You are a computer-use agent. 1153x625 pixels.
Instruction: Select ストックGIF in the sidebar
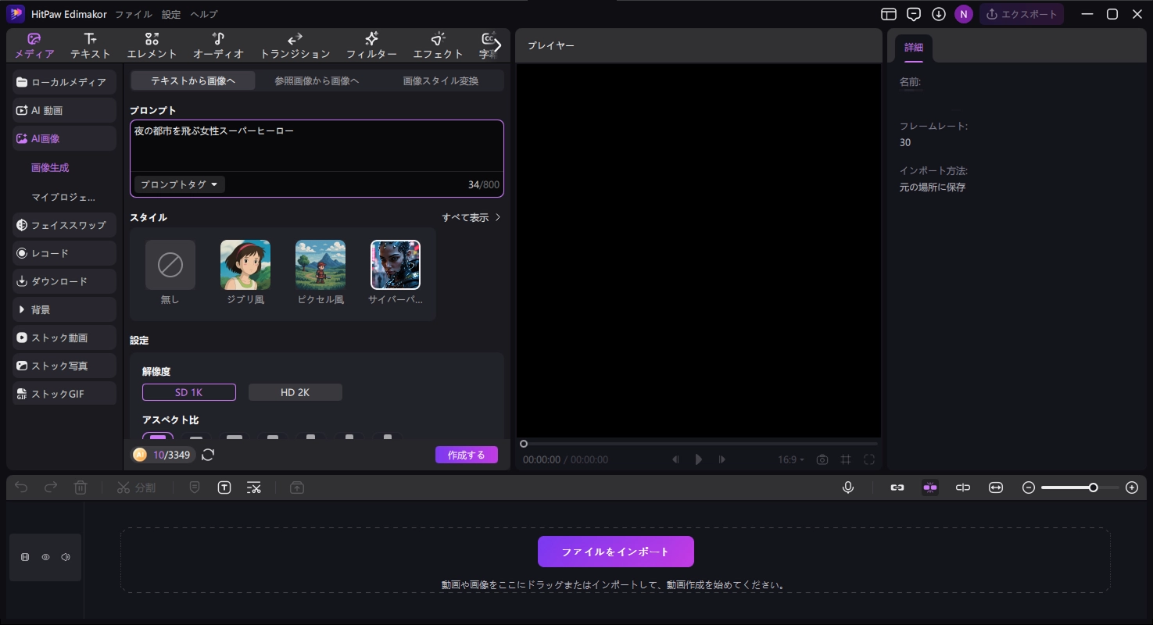(64, 394)
